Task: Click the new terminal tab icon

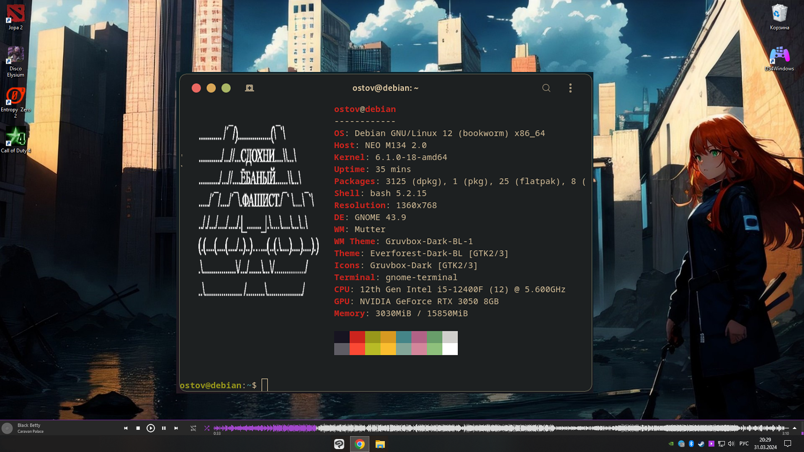Action: (x=249, y=88)
